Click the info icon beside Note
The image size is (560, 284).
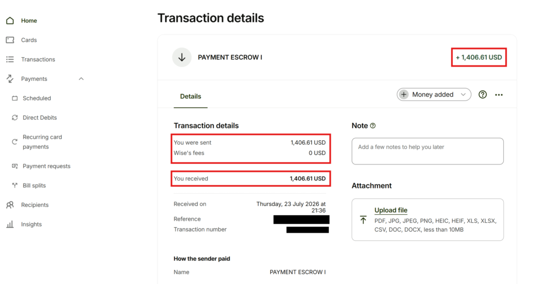pyautogui.click(x=373, y=126)
